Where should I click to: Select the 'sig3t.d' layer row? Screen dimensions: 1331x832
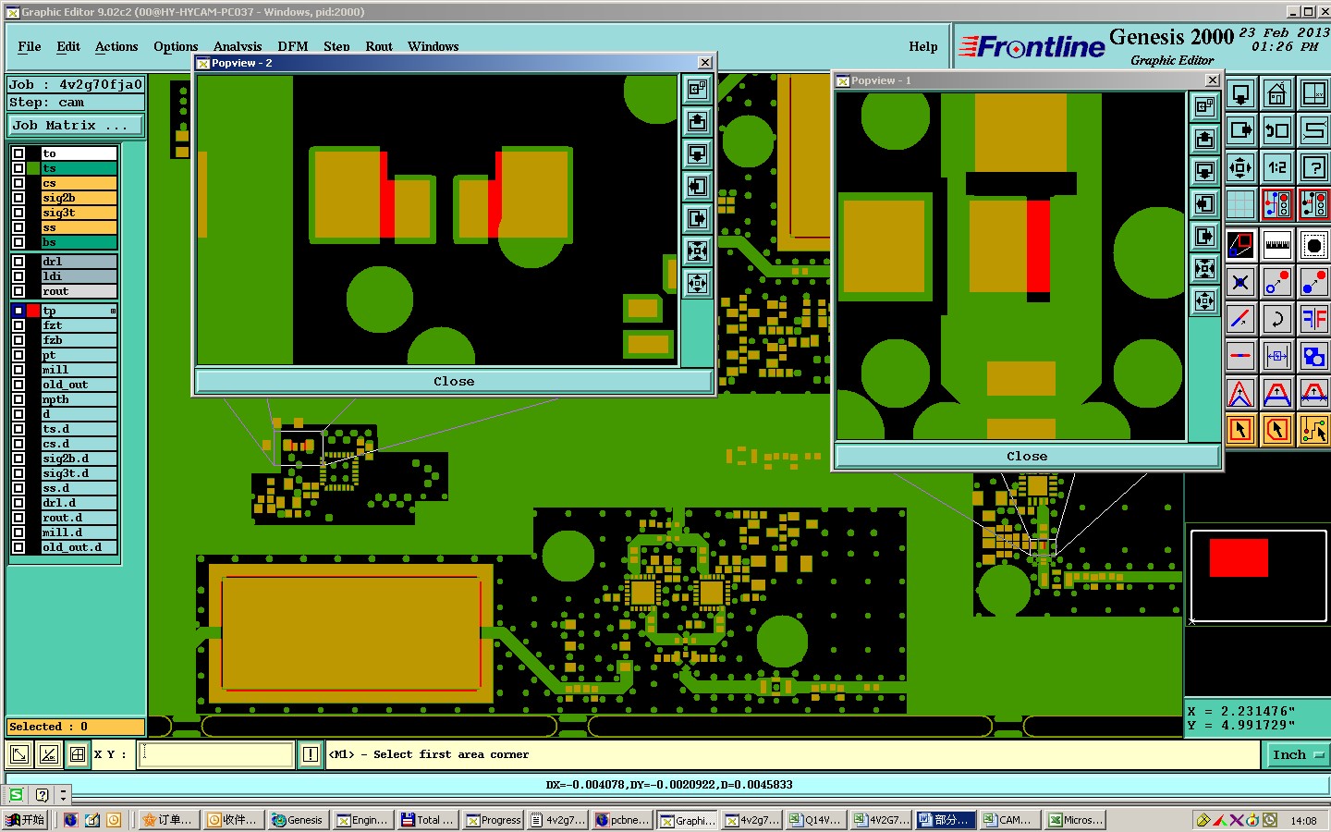pos(79,473)
